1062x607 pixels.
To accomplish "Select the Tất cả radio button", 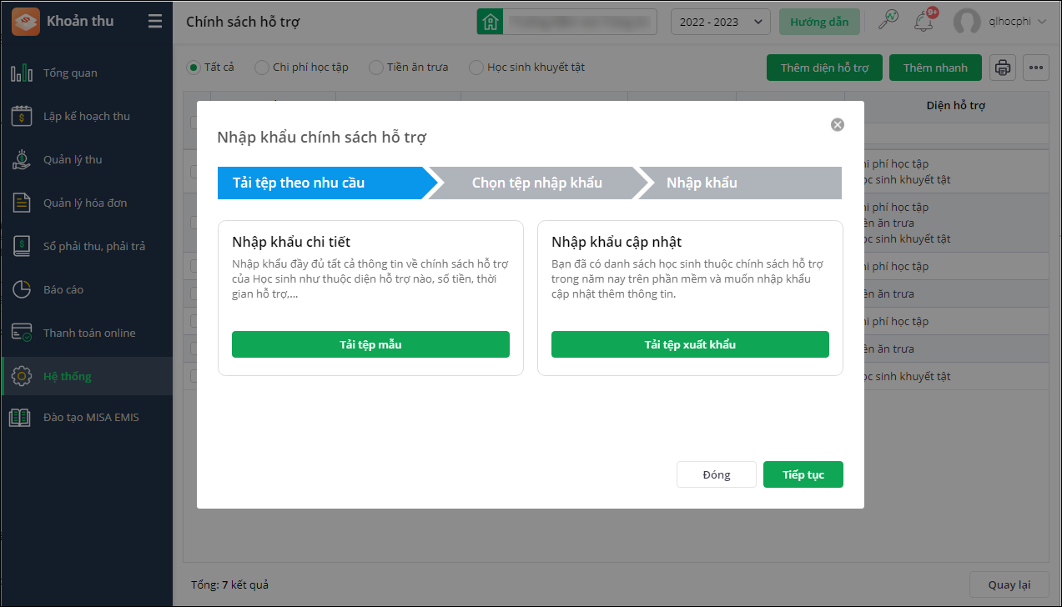I will pos(194,68).
